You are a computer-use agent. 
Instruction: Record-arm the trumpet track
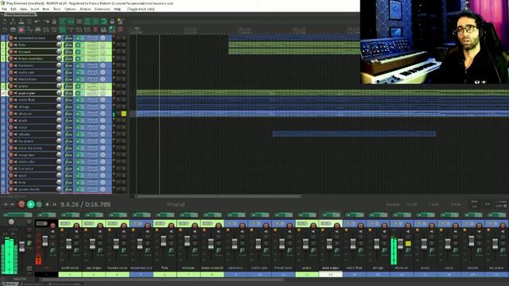[x=10, y=52]
